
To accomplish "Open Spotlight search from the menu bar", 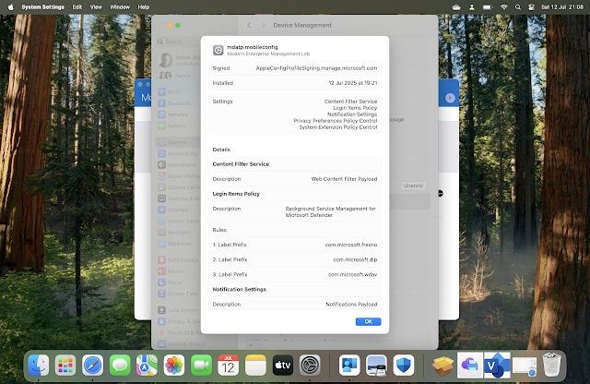I will pos(518,6).
